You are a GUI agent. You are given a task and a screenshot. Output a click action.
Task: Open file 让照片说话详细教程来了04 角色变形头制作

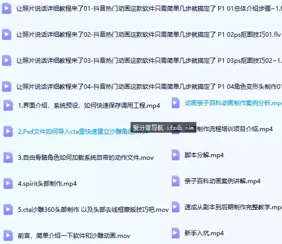(149, 87)
